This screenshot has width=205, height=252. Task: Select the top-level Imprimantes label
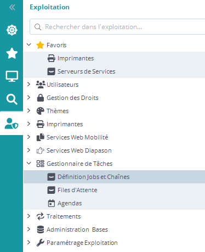(65, 124)
